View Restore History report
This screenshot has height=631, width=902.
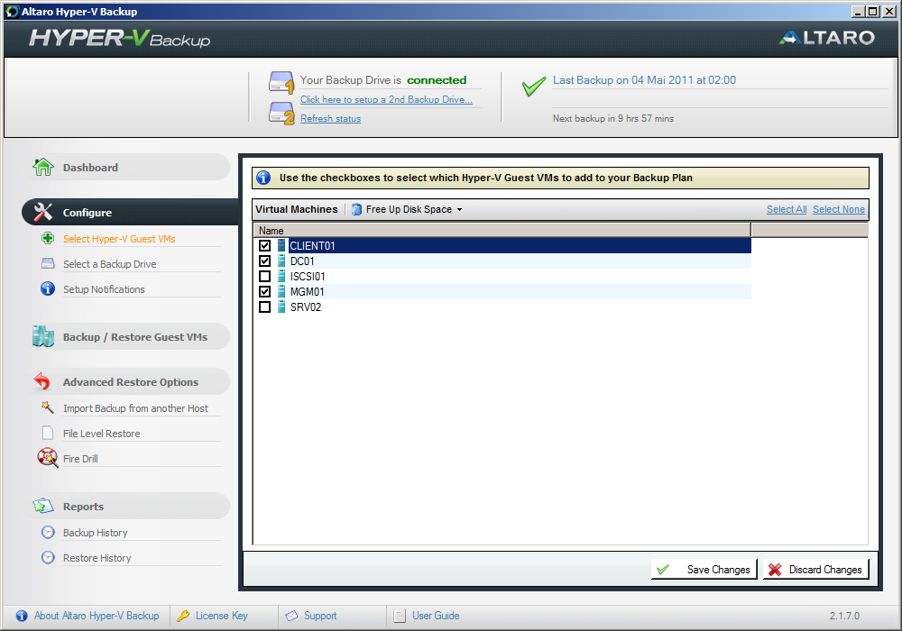[97, 558]
